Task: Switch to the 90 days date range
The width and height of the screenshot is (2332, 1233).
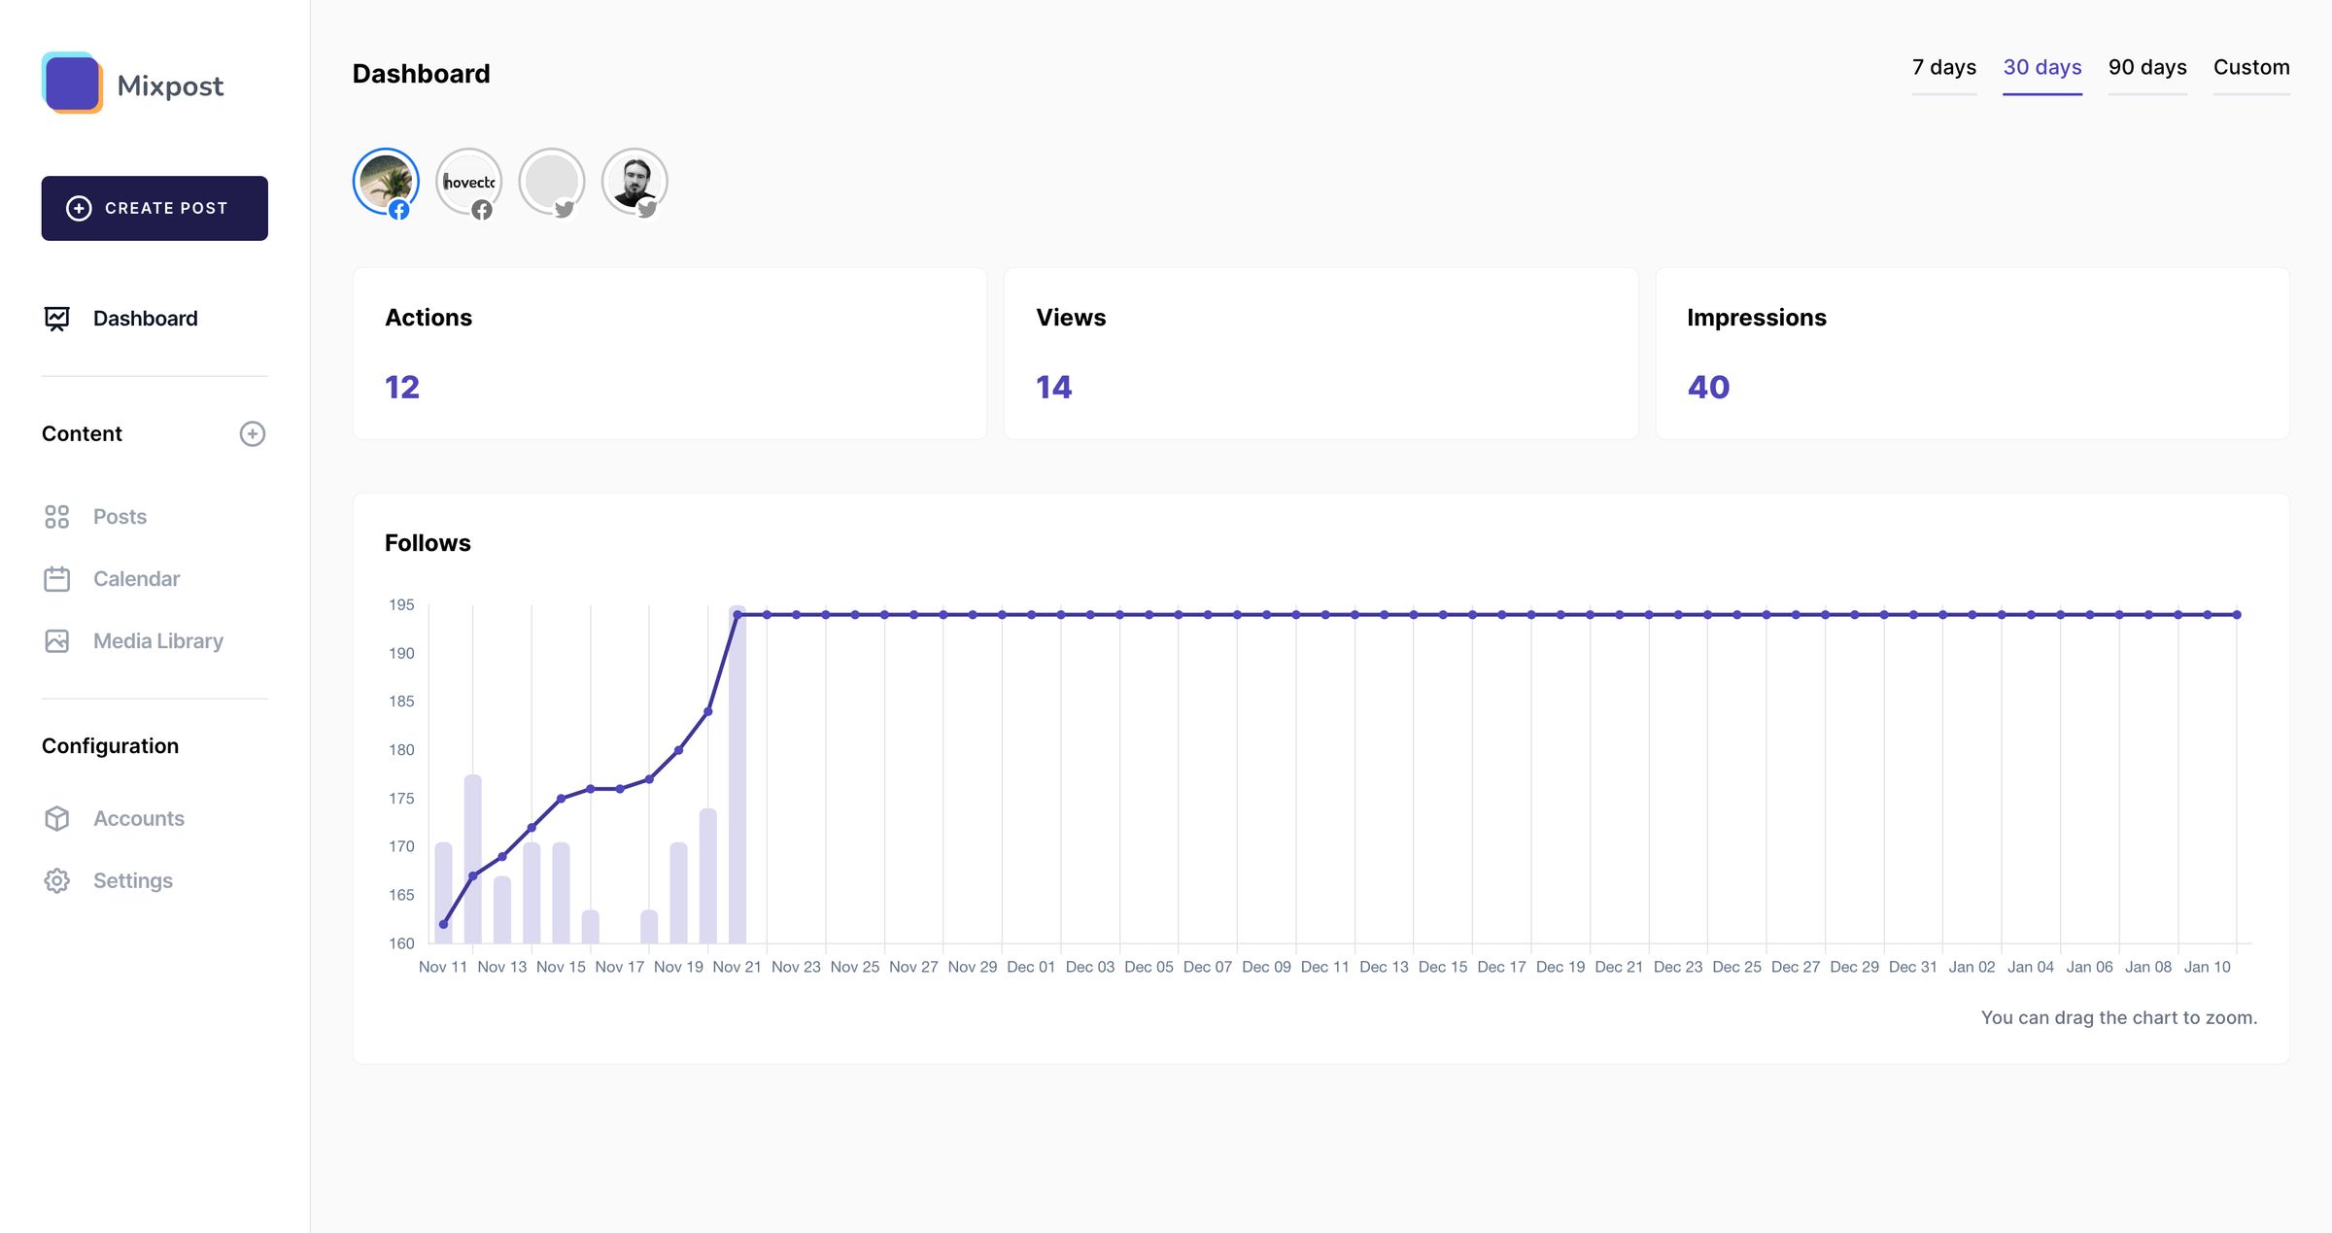Action: click(2147, 67)
